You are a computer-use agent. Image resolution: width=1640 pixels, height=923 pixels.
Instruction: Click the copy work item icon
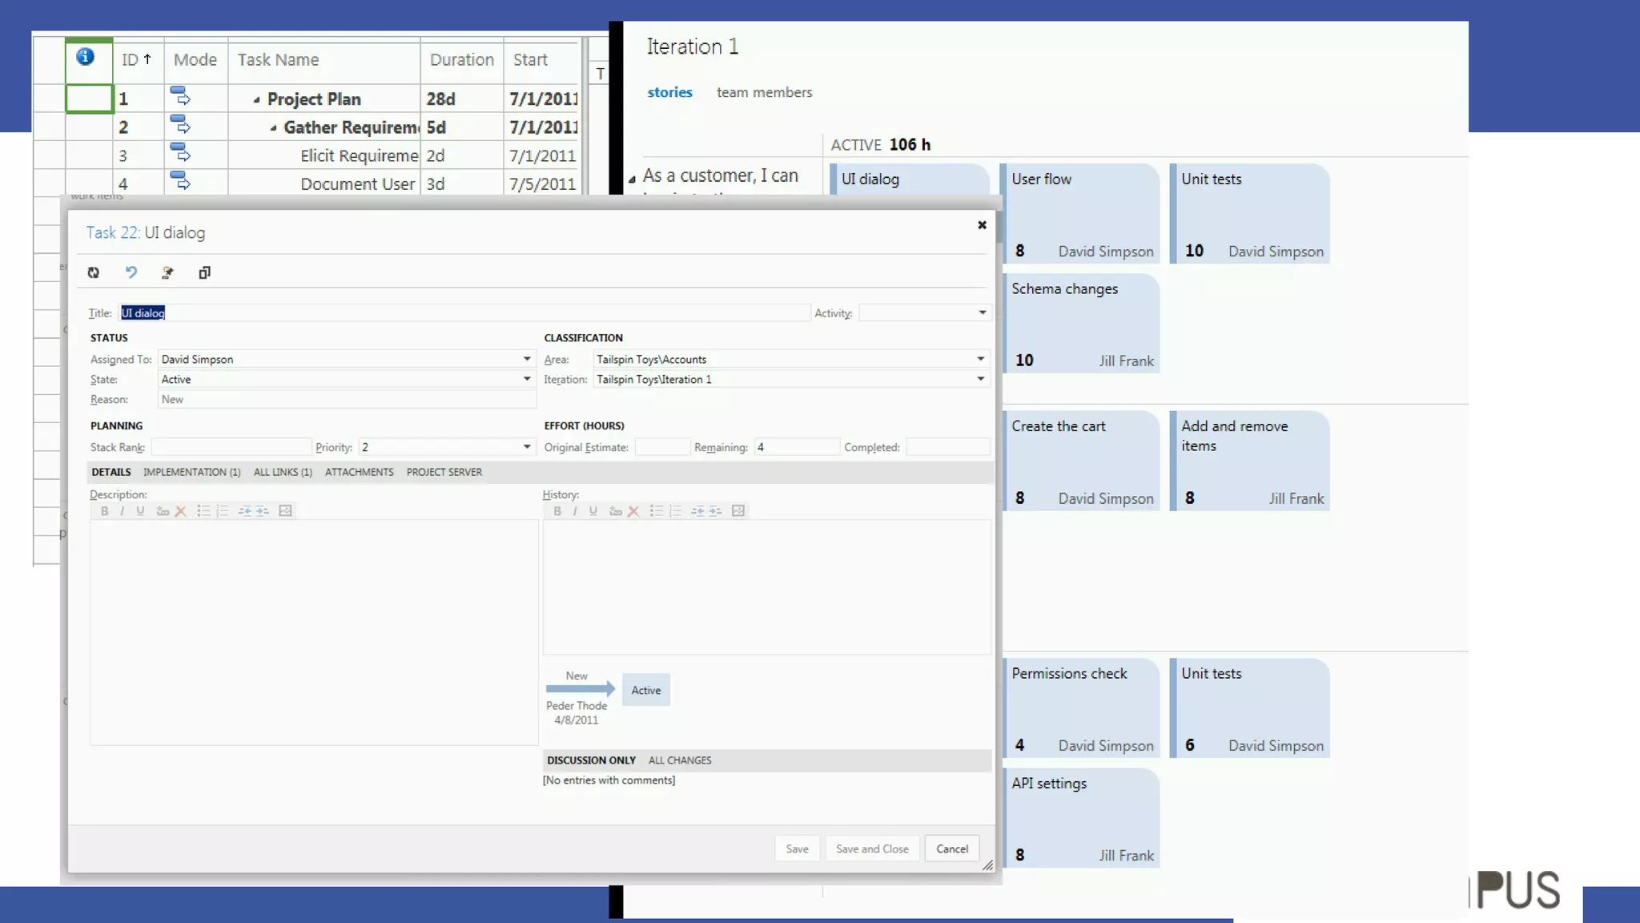(204, 272)
